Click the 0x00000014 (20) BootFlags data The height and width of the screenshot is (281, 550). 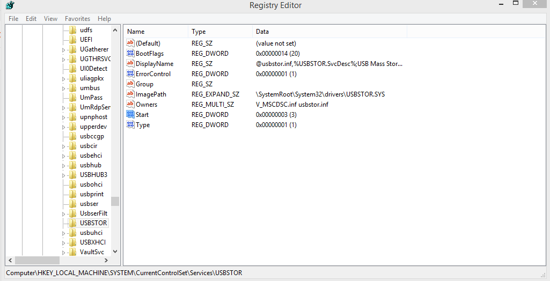tap(278, 54)
